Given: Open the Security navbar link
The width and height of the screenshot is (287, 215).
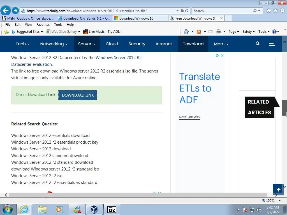Looking at the screenshot, I should point(137,44).
